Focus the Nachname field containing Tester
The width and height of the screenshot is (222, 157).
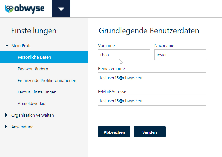coord(180,55)
